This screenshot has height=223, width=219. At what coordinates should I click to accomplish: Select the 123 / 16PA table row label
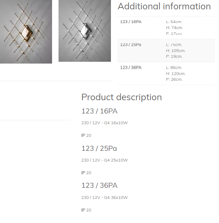tap(131, 22)
